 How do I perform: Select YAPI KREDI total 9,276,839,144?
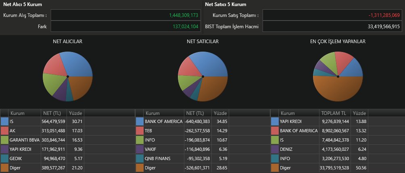[x=335, y=121]
